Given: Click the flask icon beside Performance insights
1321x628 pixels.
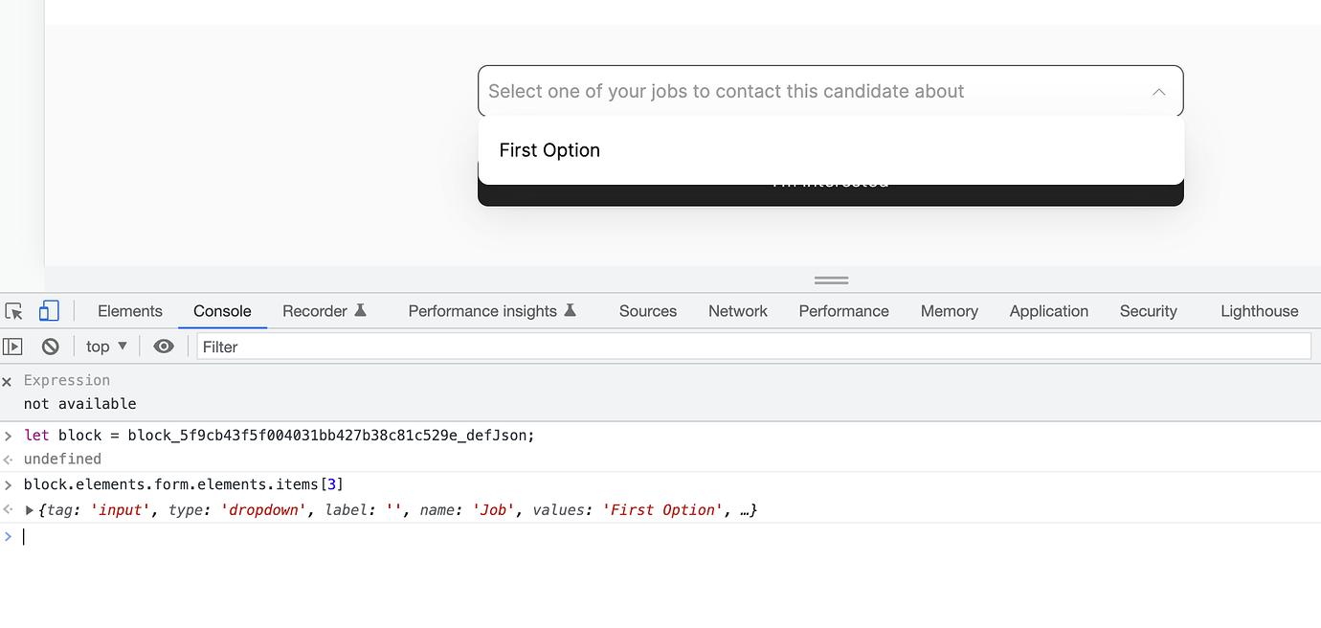Looking at the screenshot, I should coord(571,310).
